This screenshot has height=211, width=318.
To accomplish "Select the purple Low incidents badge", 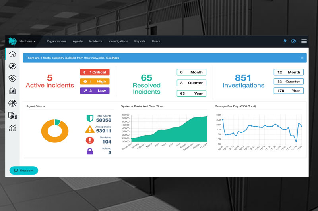I will click(x=95, y=90).
